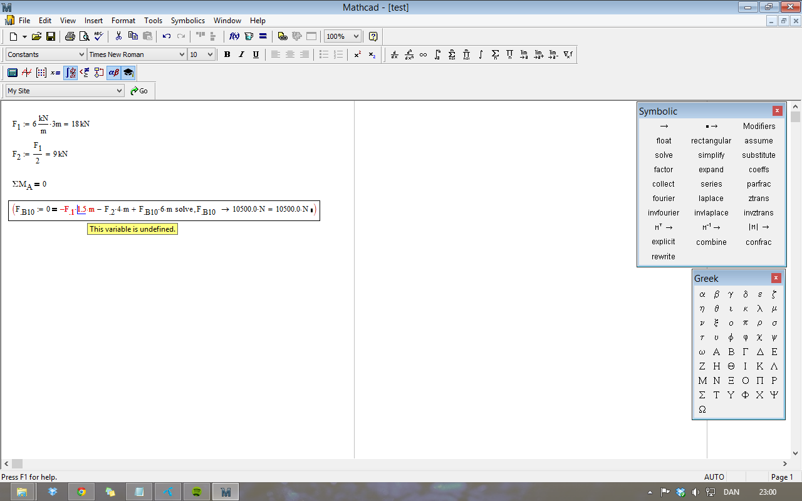The width and height of the screenshot is (802, 501).
Task: Click the substitute keyword
Action: point(759,155)
